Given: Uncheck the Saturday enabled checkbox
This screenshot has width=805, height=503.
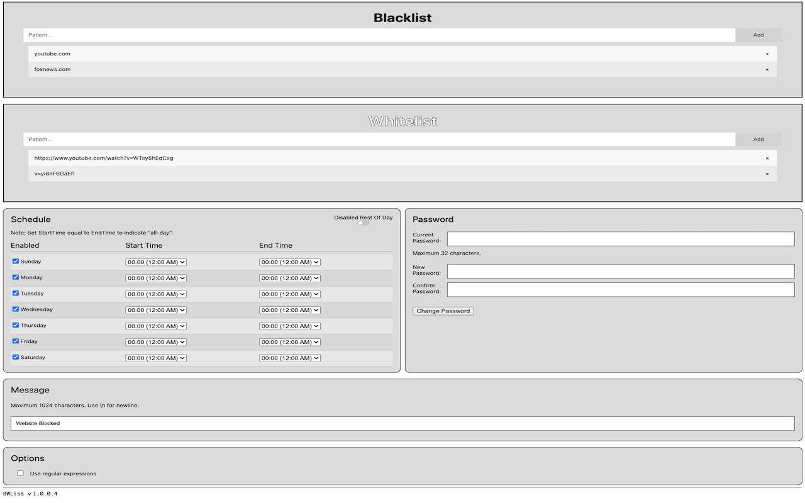Looking at the screenshot, I should 15,357.
